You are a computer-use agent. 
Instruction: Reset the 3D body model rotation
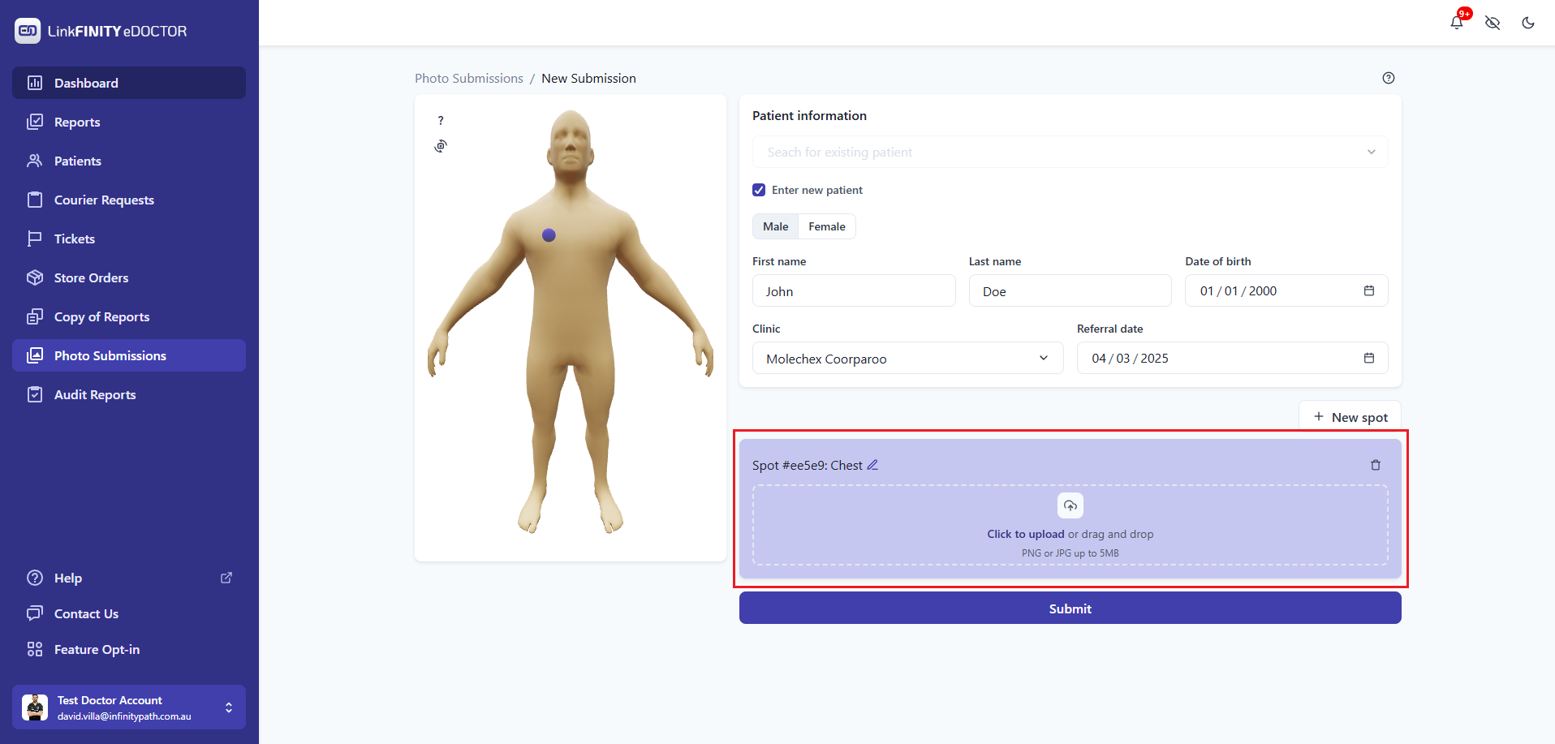pos(441,146)
